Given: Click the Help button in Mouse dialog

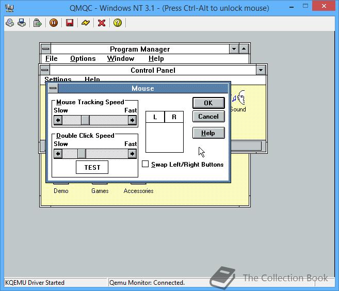Looking at the screenshot, I should (208, 133).
